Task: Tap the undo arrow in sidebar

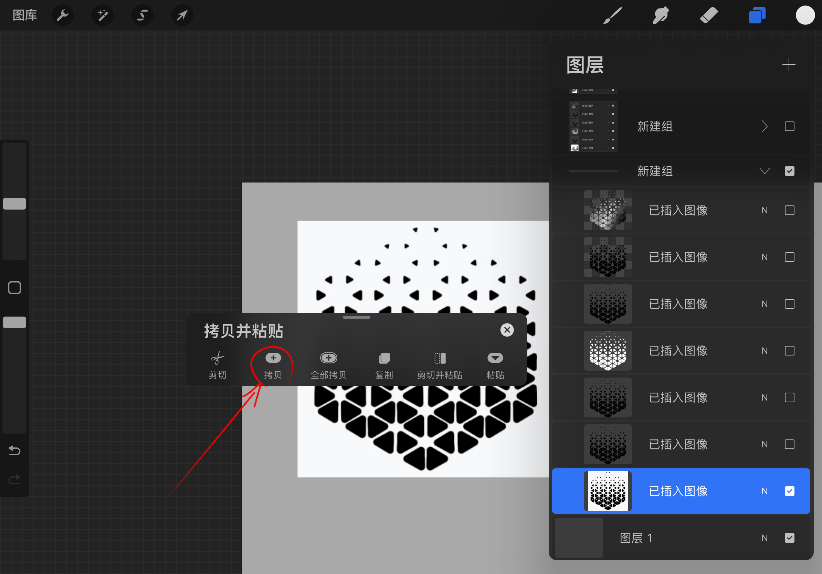Action: coord(14,450)
